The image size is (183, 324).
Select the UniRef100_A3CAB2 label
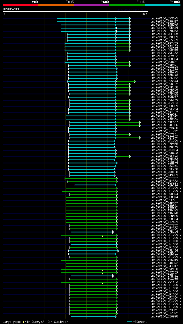[164, 78]
